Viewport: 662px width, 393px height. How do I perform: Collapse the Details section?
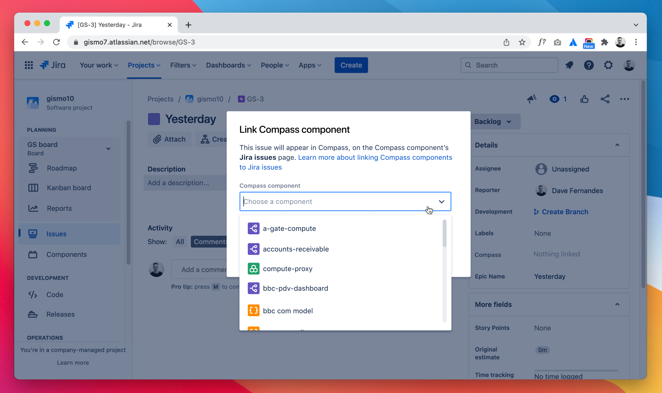coord(617,145)
